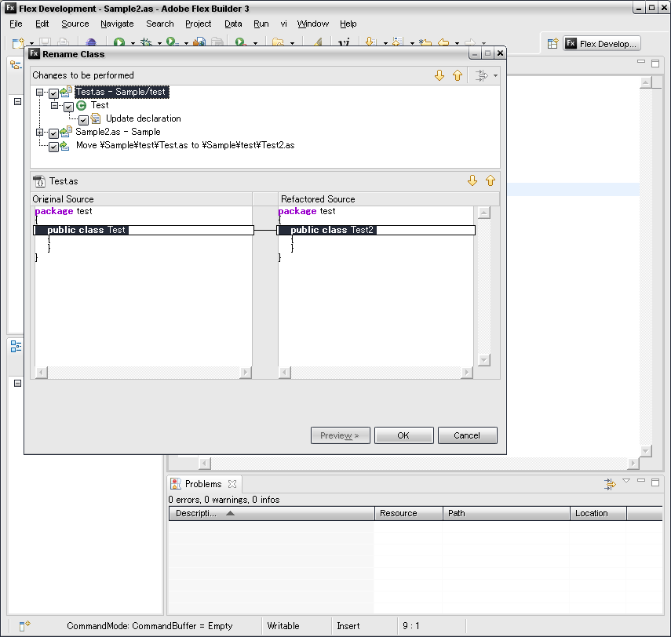The height and width of the screenshot is (637, 671).
Task: Uncheck the Test.as - Sample/test checkbox
Action: pos(53,93)
